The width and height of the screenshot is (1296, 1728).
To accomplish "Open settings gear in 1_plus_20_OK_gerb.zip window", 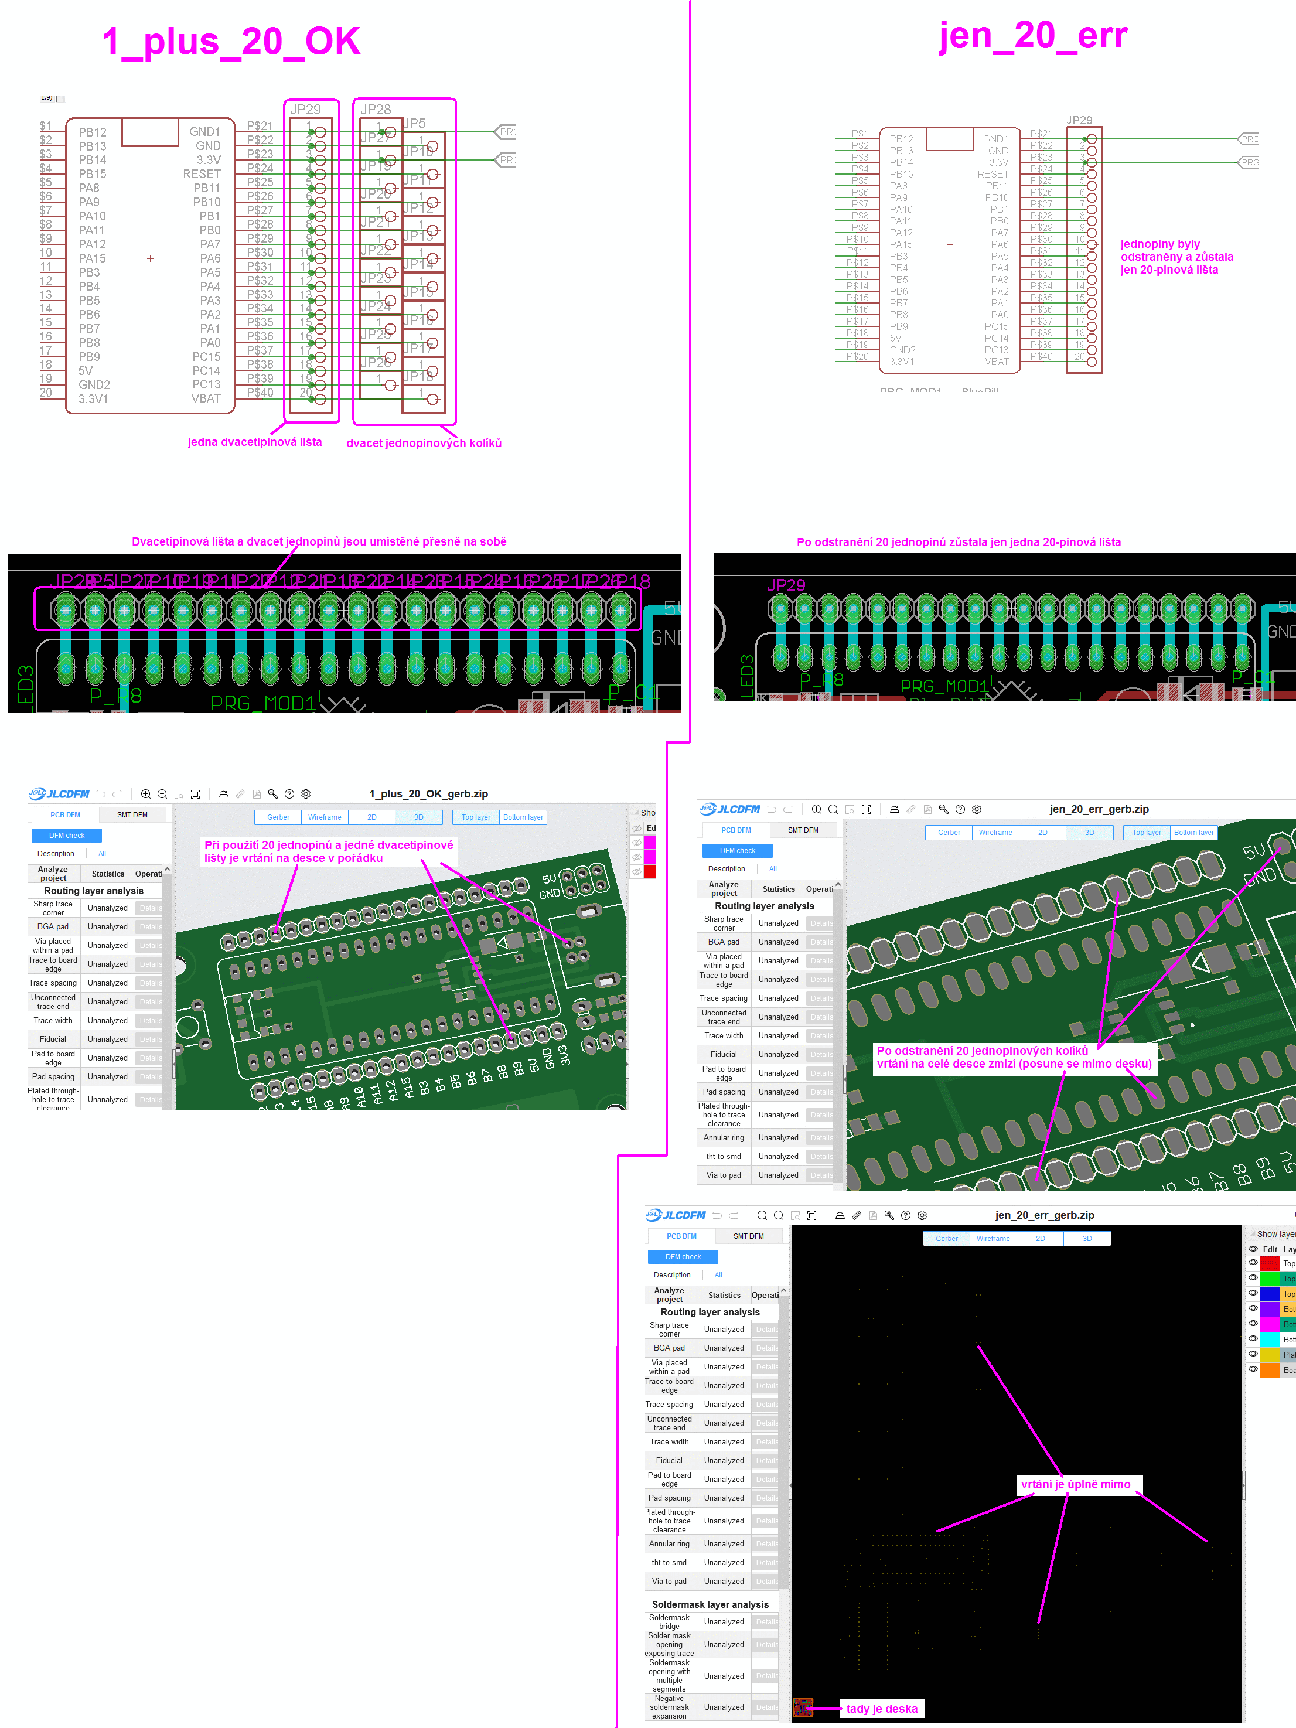I will [x=306, y=794].
